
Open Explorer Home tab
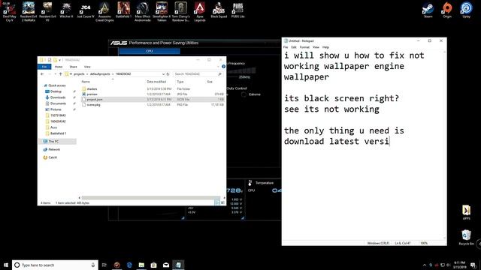59,67
